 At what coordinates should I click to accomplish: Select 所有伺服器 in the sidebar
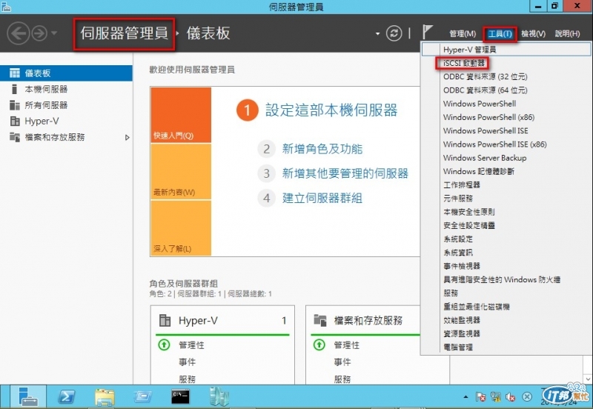tap(66, 105)
